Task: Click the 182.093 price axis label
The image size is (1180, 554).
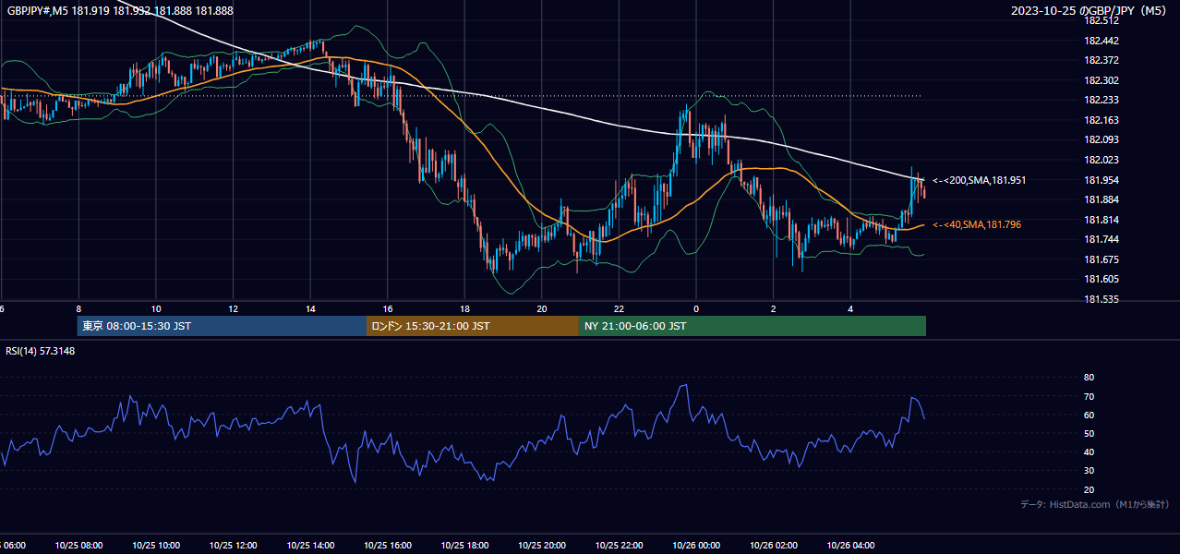Action: [1102, 139]
